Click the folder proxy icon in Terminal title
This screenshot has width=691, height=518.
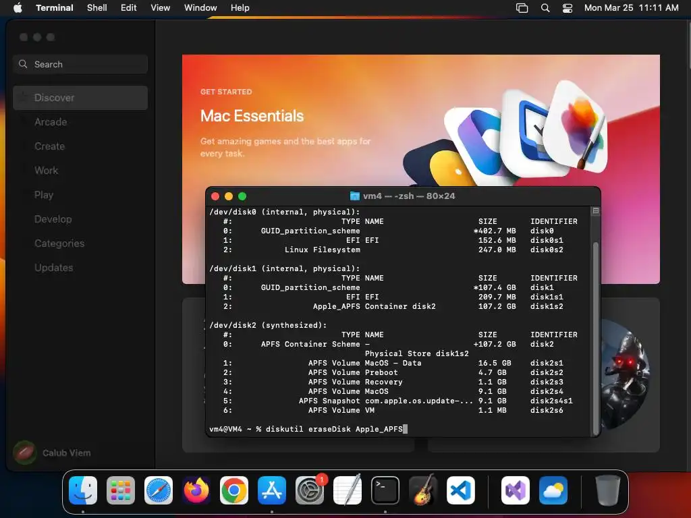pyautogui.click(x=355, y=196)
